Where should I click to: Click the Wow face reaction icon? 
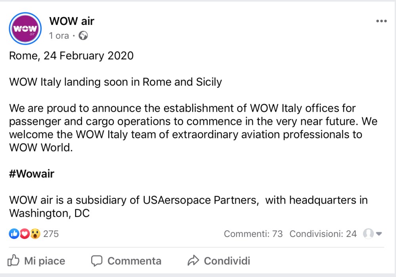(x=35, y=234)
